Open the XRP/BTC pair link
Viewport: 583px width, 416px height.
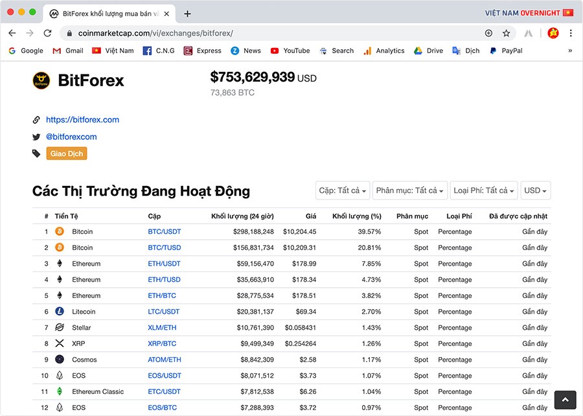[x=162, y=343]
